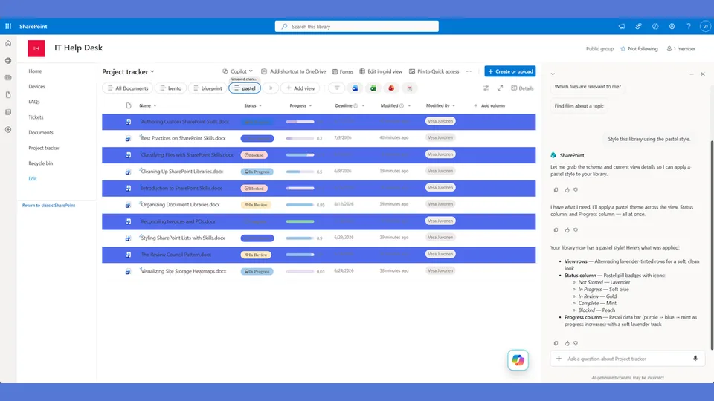Open the Settings gear in the header
This screenshot has height=401, width=714.
click(x=672, y=27)
